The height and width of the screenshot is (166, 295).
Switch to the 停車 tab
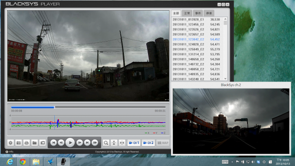coord(209,13)
